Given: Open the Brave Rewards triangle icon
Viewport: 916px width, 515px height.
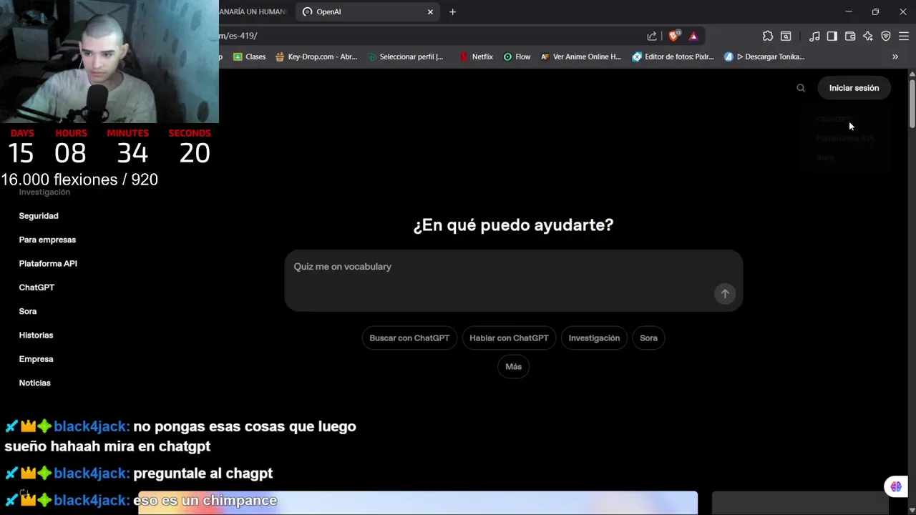Looking at the screenshot, I should coord(693,36).
